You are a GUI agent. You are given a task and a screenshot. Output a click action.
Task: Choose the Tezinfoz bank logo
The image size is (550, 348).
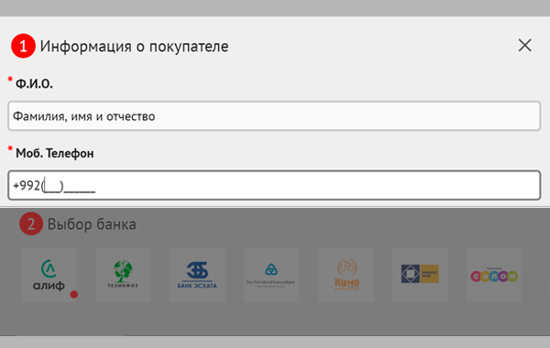123,275
